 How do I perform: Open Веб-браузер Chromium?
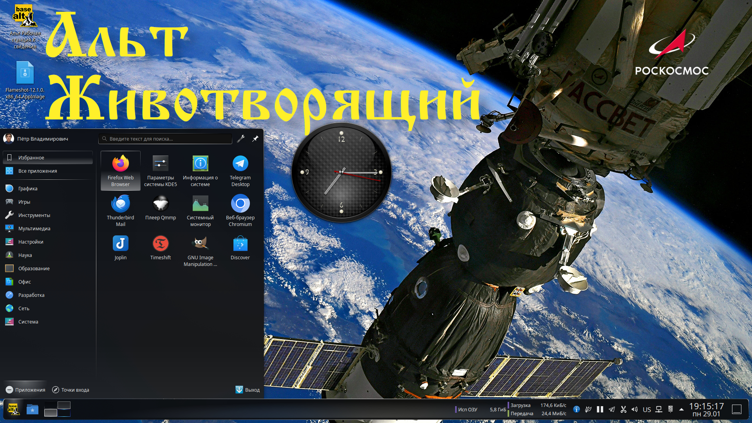click(x=240, y=211)
